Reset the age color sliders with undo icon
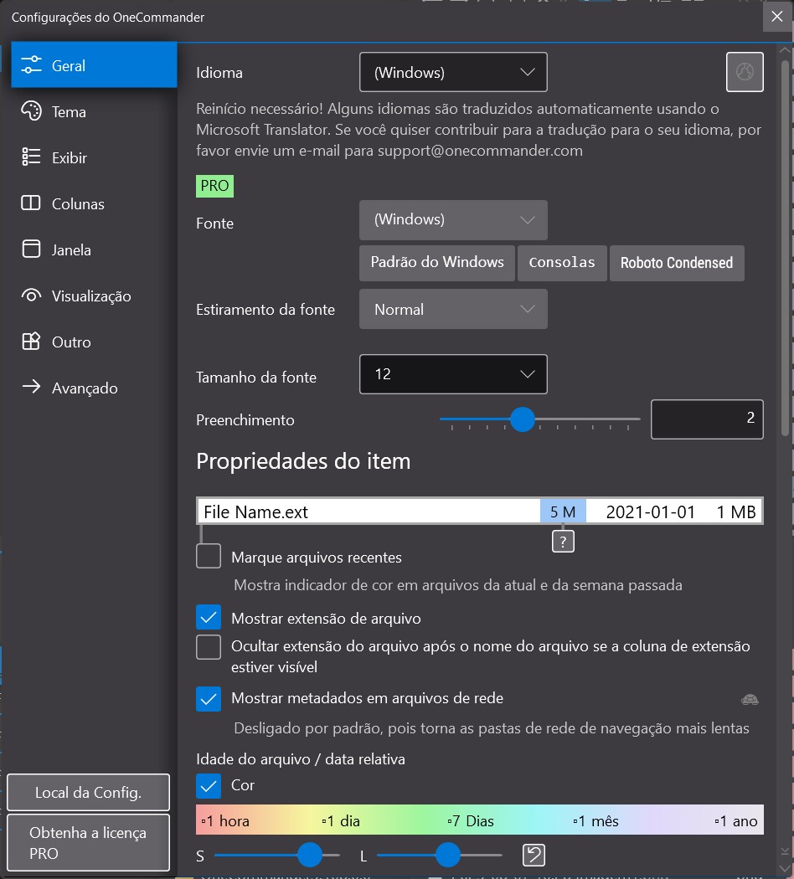Viewport: 794px width, 879px height. [534, 855]
